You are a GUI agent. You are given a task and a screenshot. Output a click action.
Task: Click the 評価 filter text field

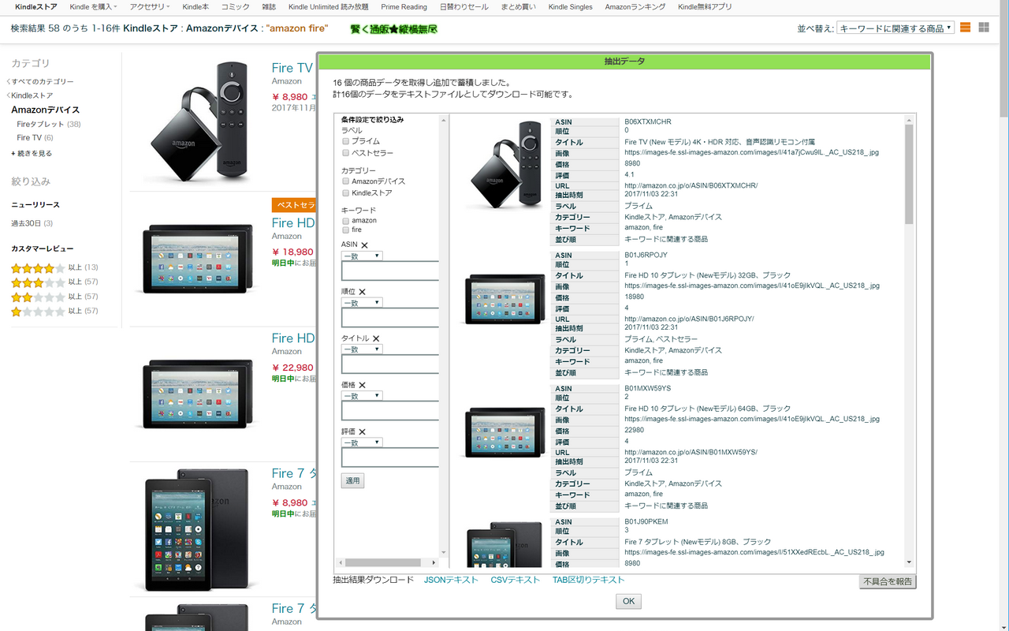click(x=390, y=457)
